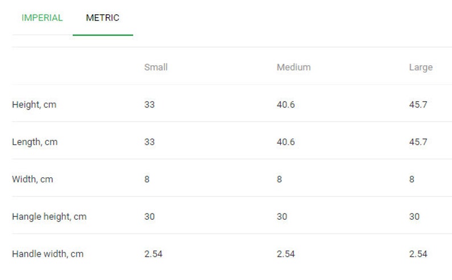Click the Length, cm row label
Image resolution: width=452 pixels, height=280 pixels.
35,143
